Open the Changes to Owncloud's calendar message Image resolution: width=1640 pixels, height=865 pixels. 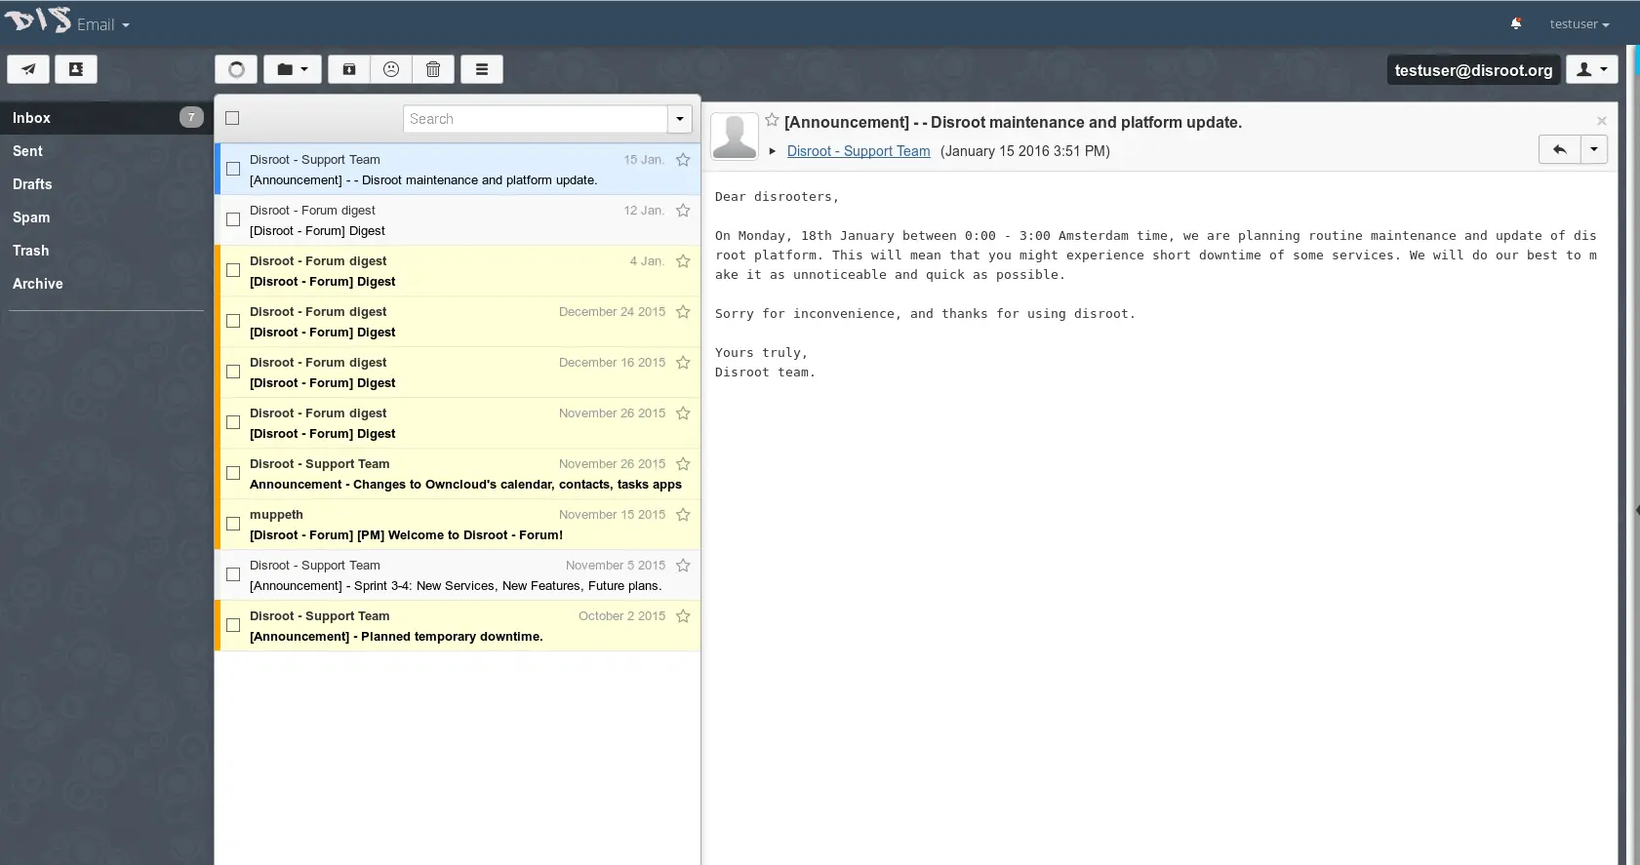pos(458,474)
